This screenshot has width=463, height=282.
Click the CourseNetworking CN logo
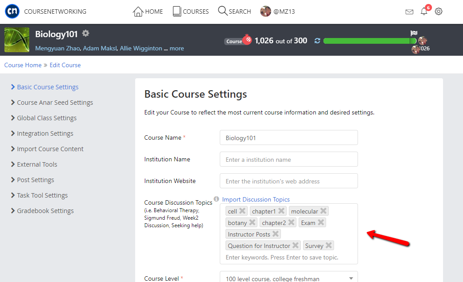tap(12, 11)
